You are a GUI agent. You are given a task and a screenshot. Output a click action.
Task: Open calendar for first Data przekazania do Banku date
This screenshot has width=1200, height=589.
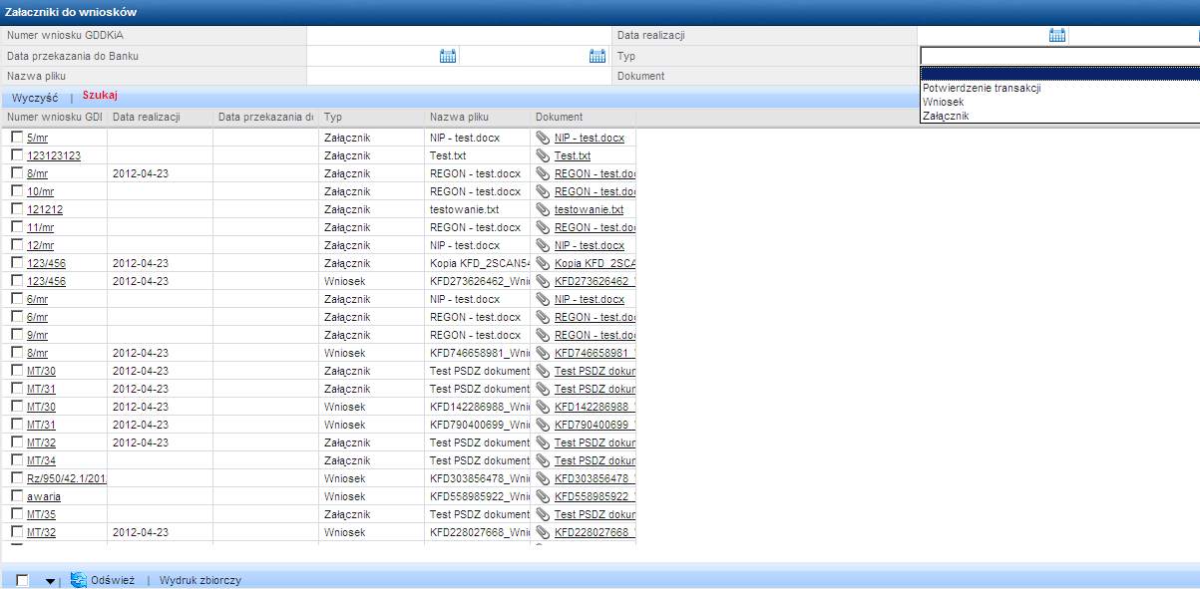[x=448, y=56]
